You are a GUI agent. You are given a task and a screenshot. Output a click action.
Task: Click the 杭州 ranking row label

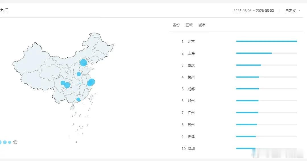click(191, 77)
